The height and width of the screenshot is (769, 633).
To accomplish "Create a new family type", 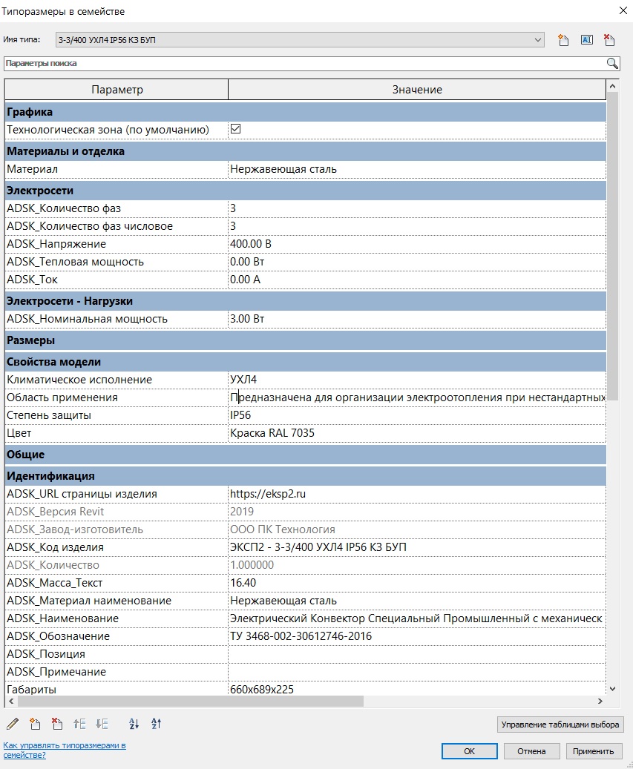I will (563, 40).
